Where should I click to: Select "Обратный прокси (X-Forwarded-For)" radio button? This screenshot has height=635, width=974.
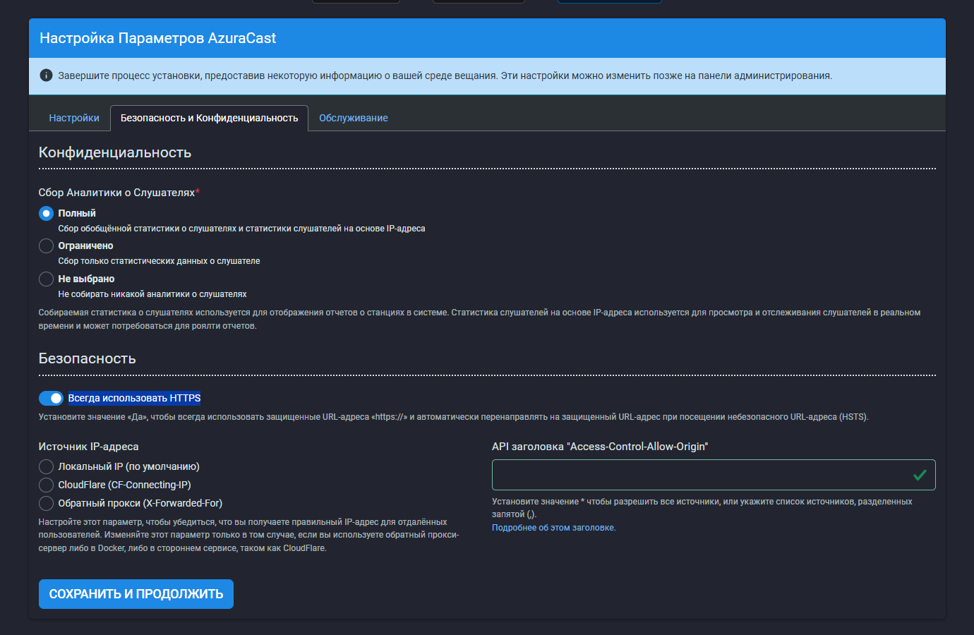47,503
